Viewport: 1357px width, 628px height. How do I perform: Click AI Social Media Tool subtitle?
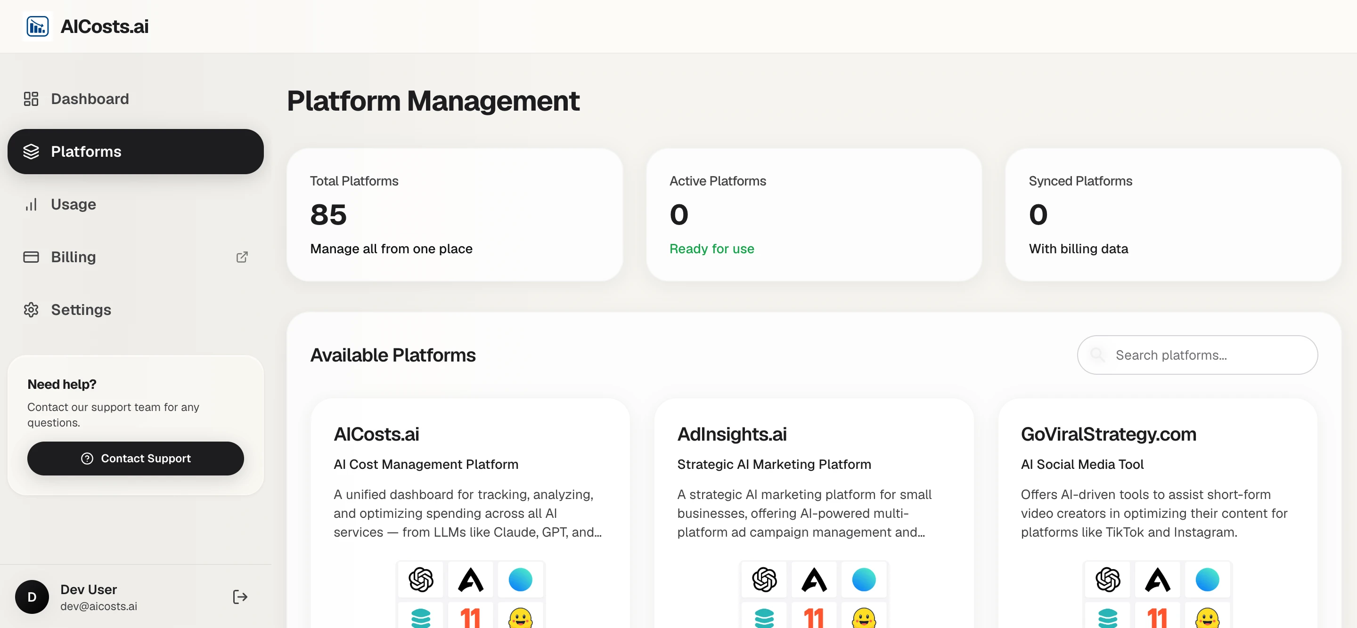point(1082,464)
